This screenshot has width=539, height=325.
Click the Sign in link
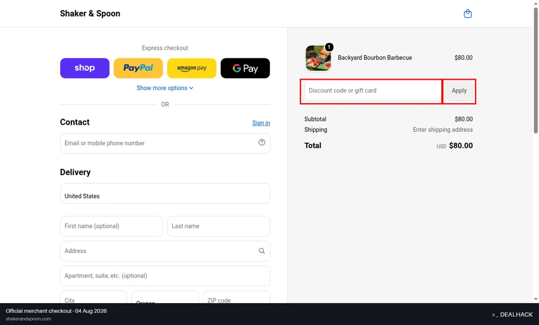tap(261, 123)
